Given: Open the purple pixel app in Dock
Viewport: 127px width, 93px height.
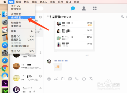Looking at the screenshot, I should point(5,84).
